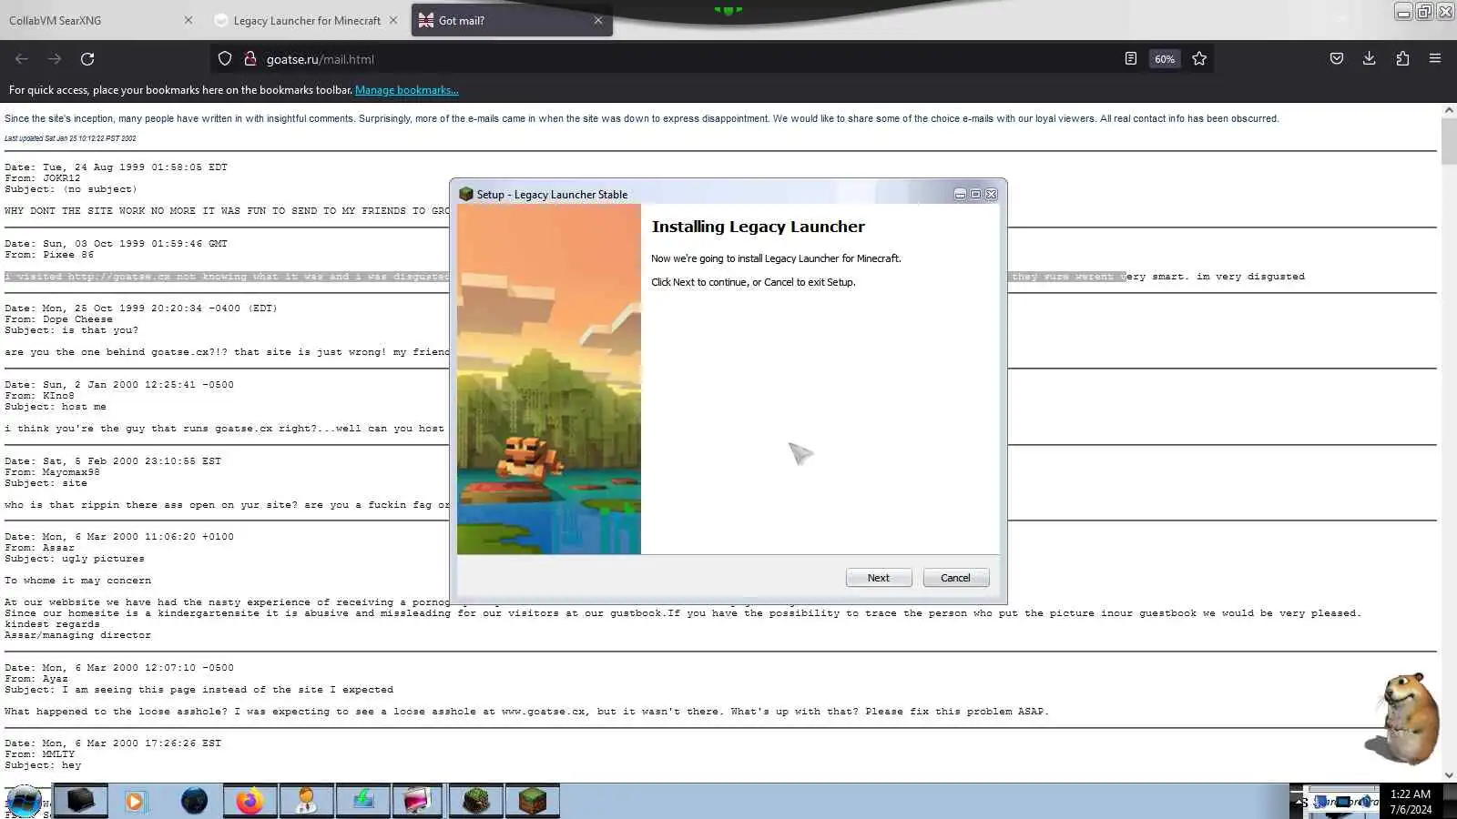
Task: Close the Got mail? tab
Action: 598,20
